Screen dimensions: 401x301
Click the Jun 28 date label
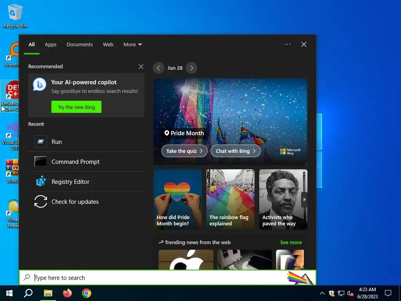(x=175, y=68)
